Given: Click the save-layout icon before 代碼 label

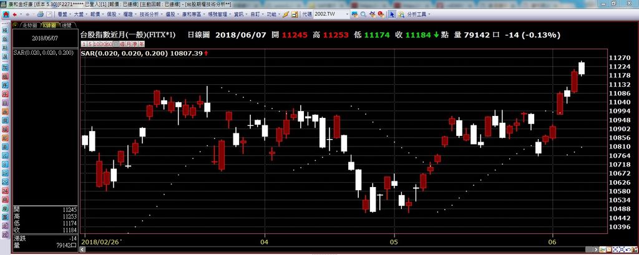Looking at the screenshot, I should tap(295, 14).
